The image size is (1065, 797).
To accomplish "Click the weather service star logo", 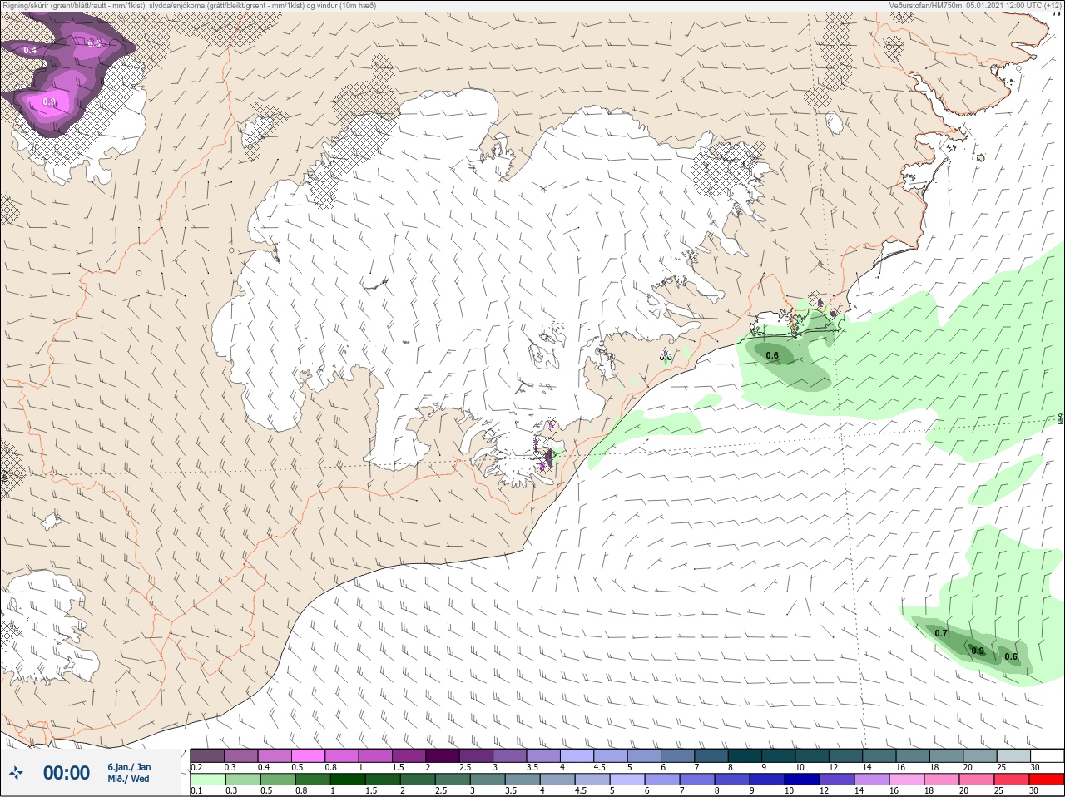I will click(17, 773).
